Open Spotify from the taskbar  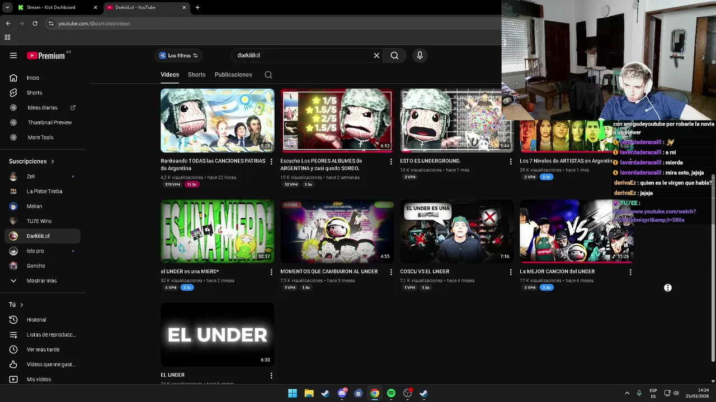click(x=391, y=393)
